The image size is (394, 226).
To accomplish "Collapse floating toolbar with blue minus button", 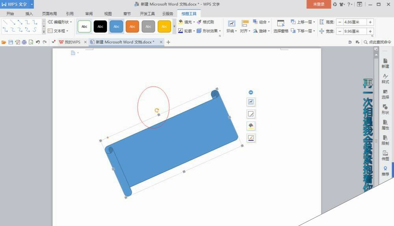I will [x=251, y=92].
